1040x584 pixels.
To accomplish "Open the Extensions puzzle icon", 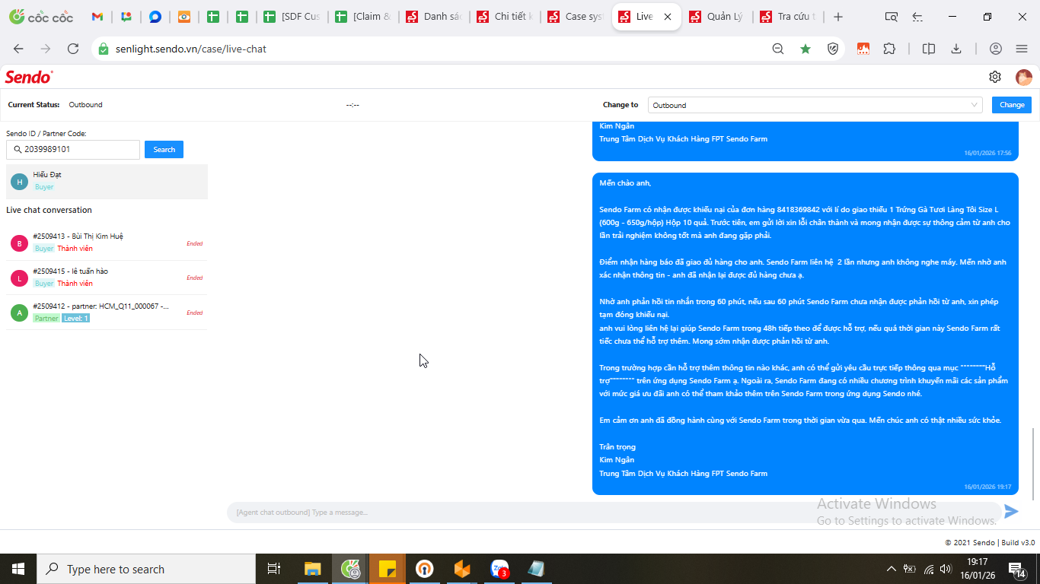I will tap(889, 49).
